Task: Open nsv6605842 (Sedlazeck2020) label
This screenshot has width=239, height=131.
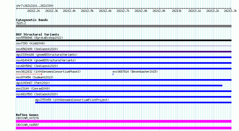Action: point(37,66)
